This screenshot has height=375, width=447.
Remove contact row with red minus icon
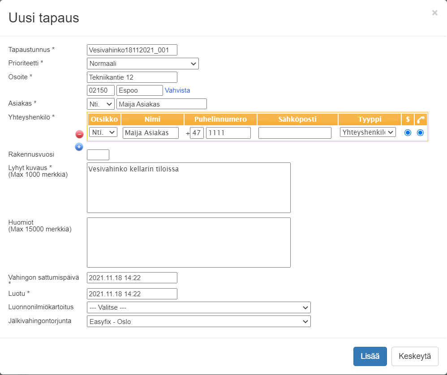[x=79, y=134]
